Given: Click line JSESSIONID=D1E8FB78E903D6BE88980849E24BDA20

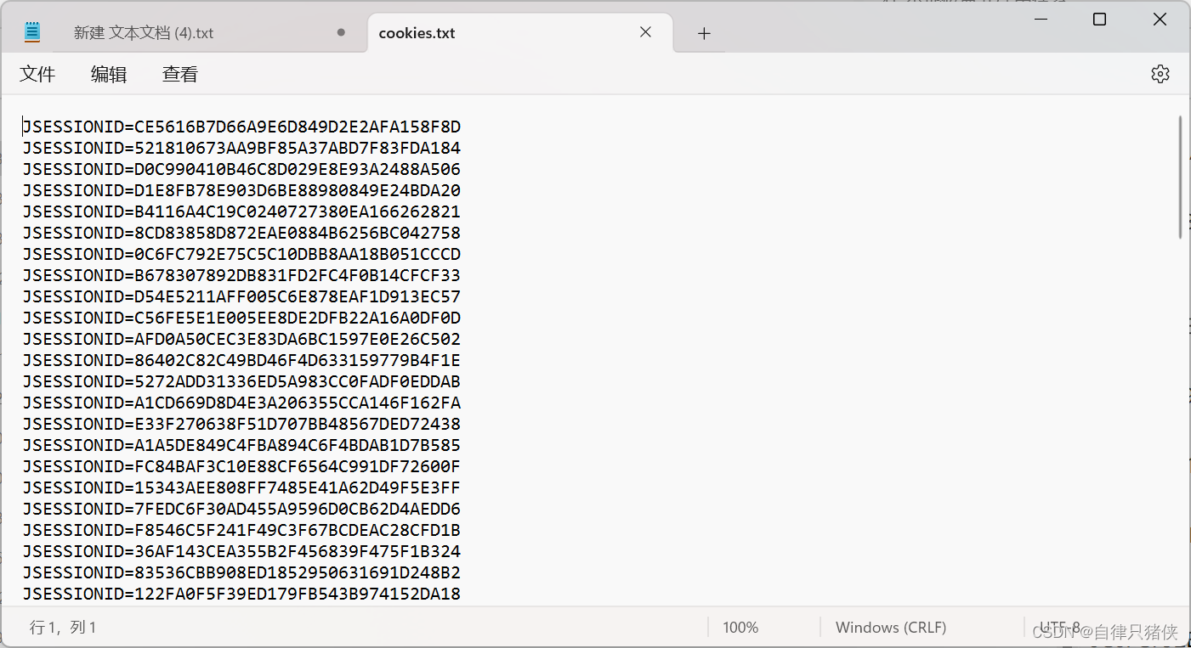Looking at the screenshot, I should pyautogui.click(x=241, y=191).
